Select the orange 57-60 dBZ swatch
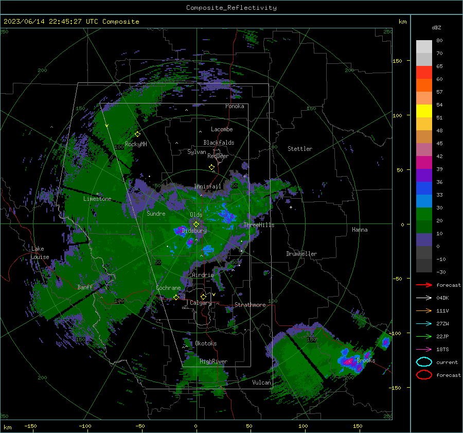 tap(424, 85)
